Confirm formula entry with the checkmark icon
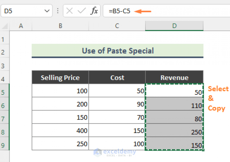 (82, 11)
